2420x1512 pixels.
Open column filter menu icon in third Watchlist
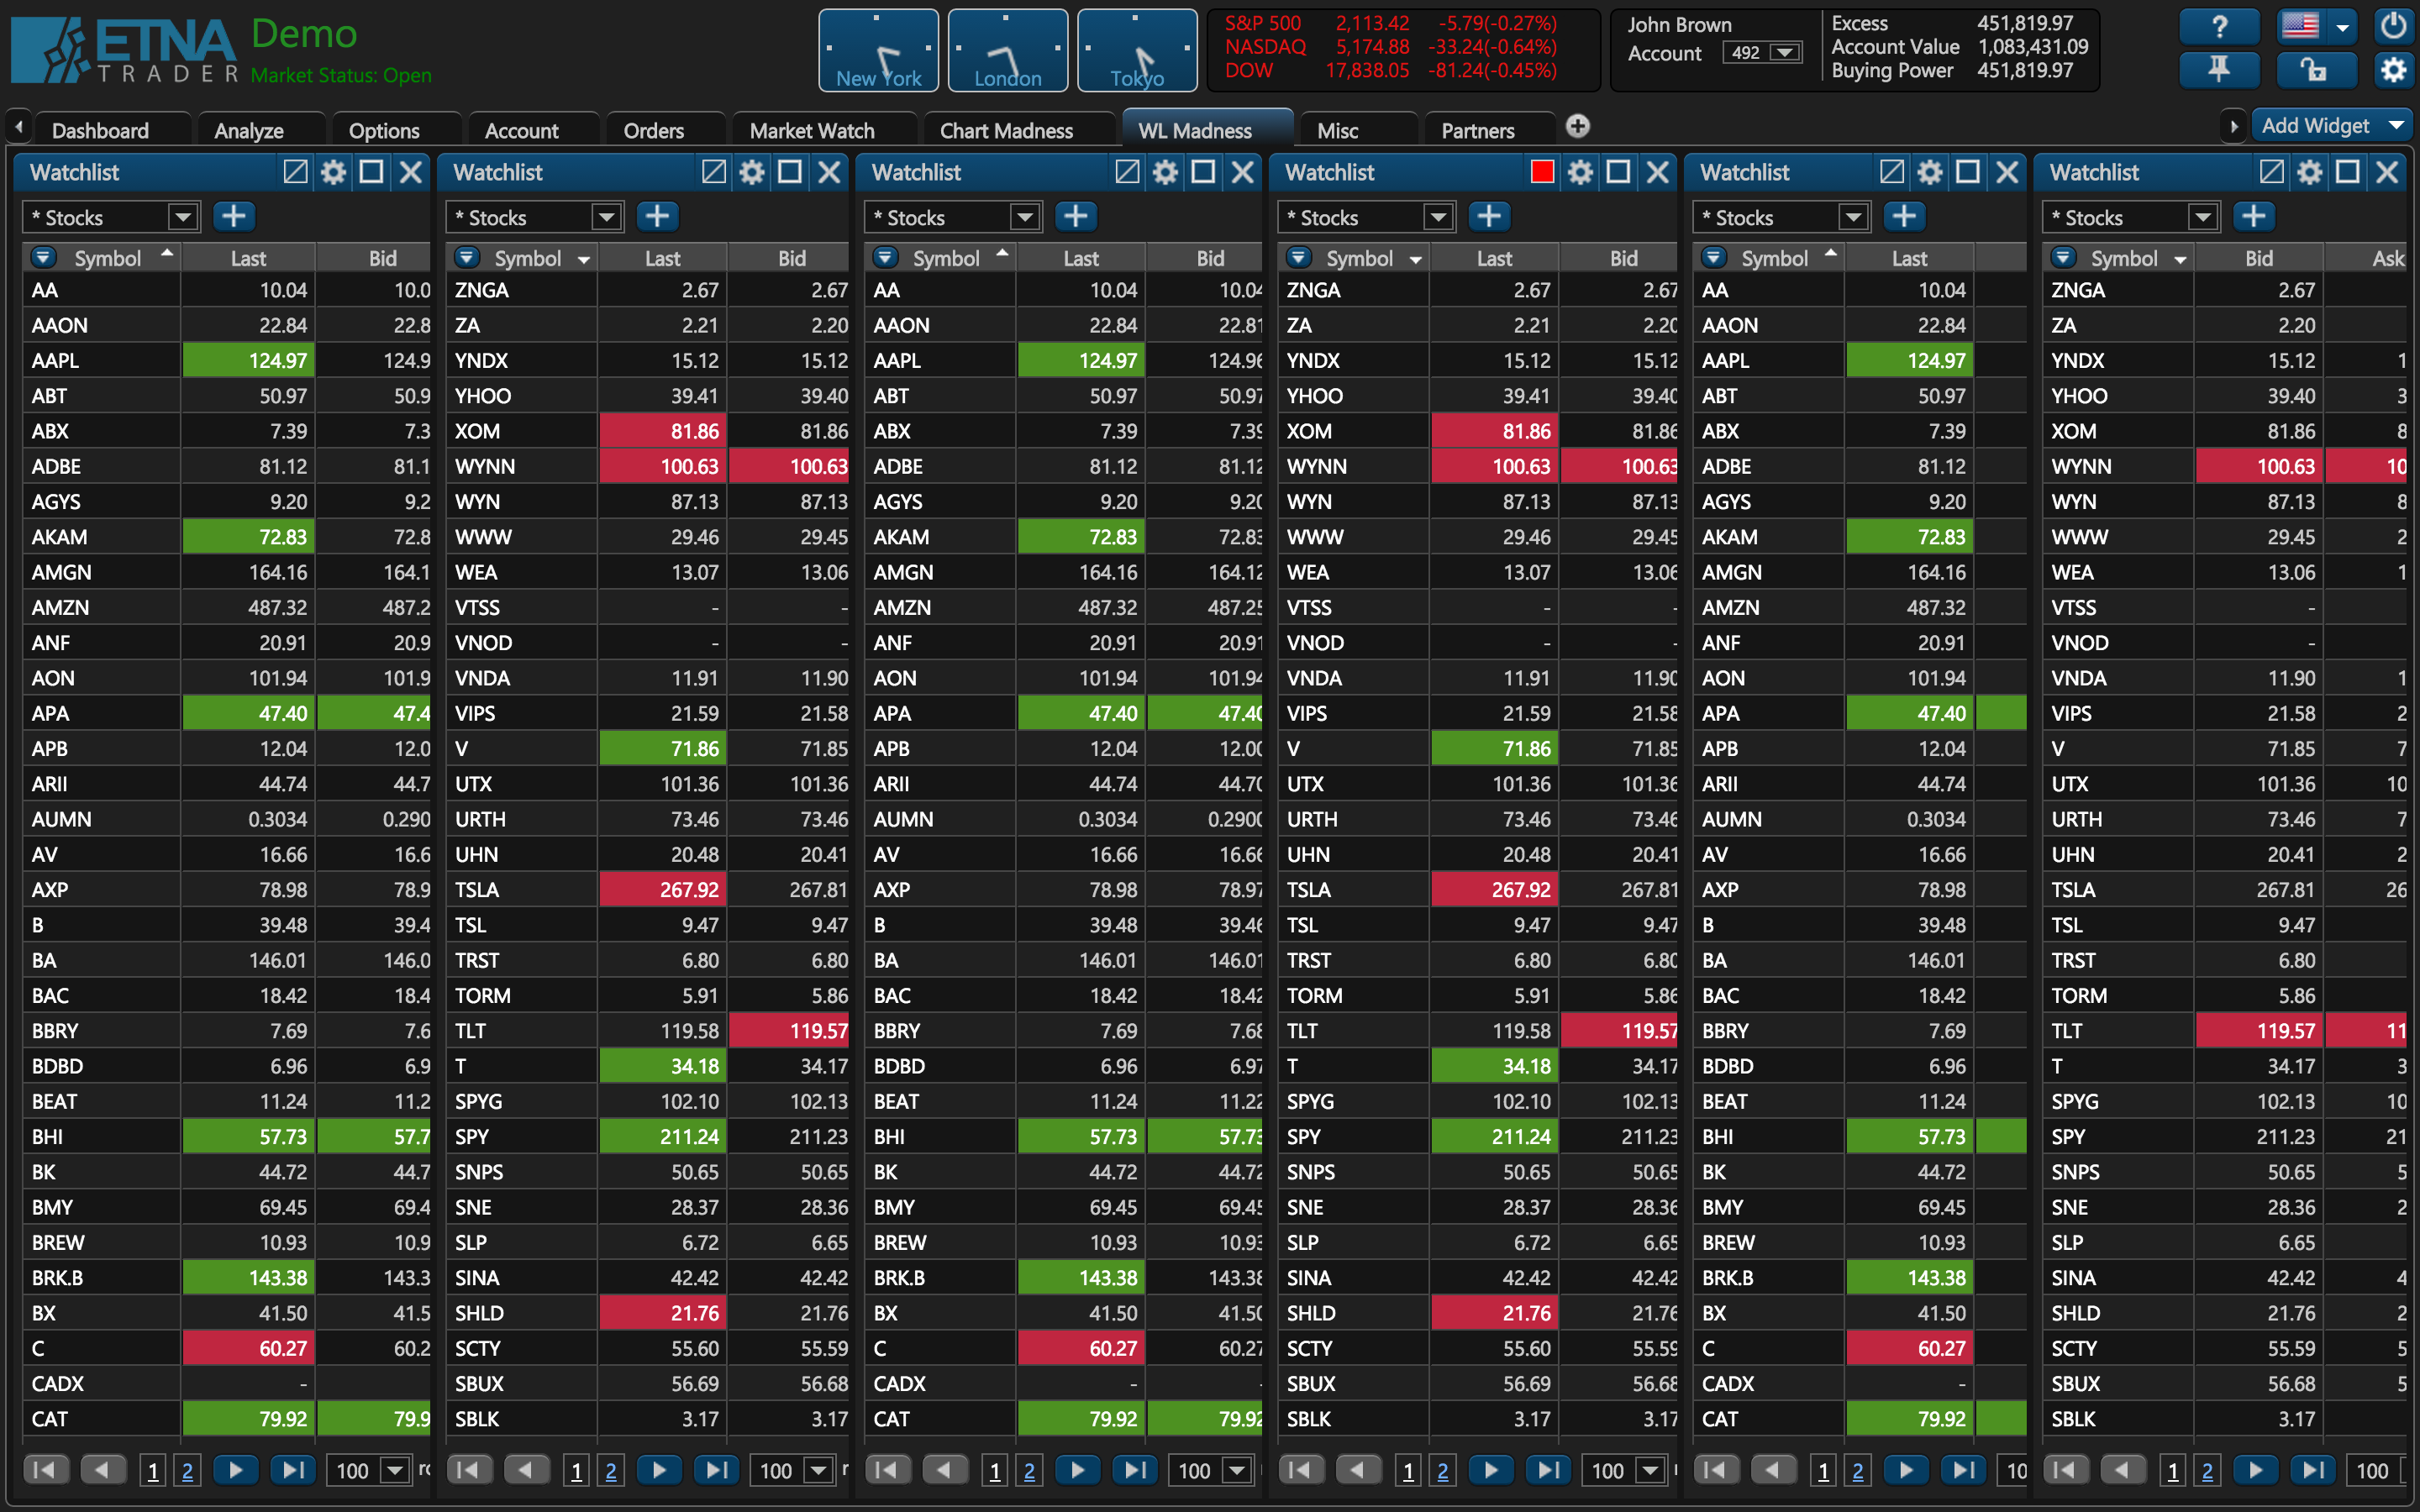tap(885, 258)
